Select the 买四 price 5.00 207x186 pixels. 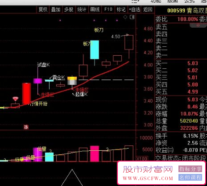point(193,85)
